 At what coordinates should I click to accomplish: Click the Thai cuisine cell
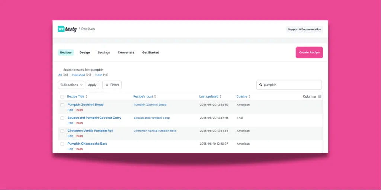pos(240,118)
